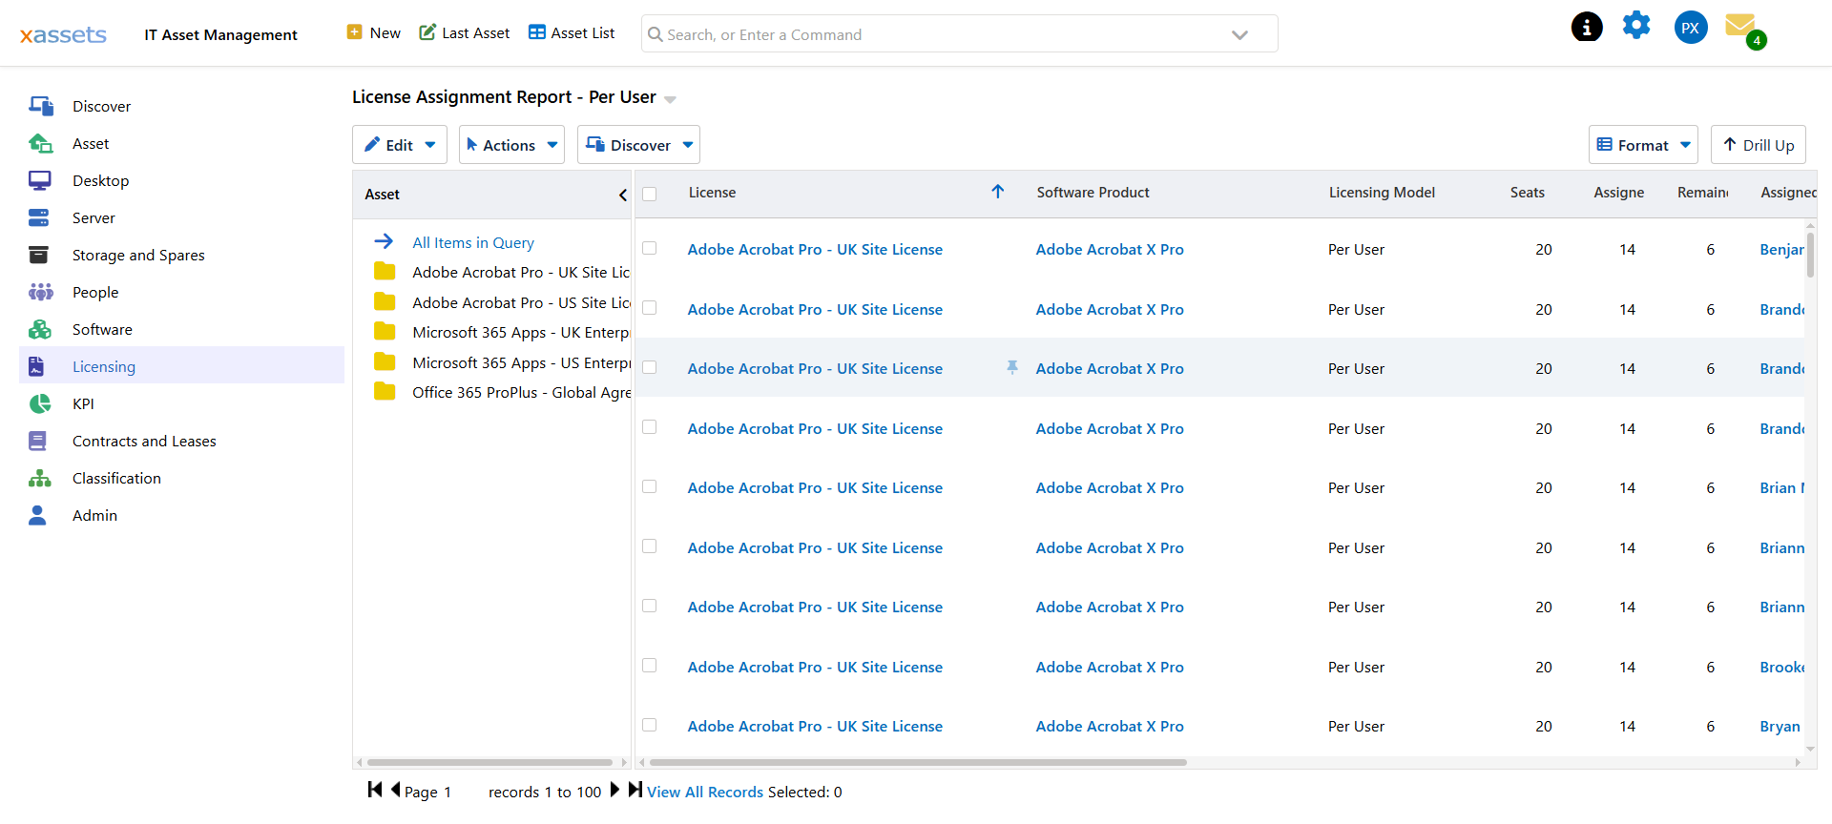Open the report title dropdown arrow
The height and width of the screenshot is (824, 1832).
pos(670,99)
